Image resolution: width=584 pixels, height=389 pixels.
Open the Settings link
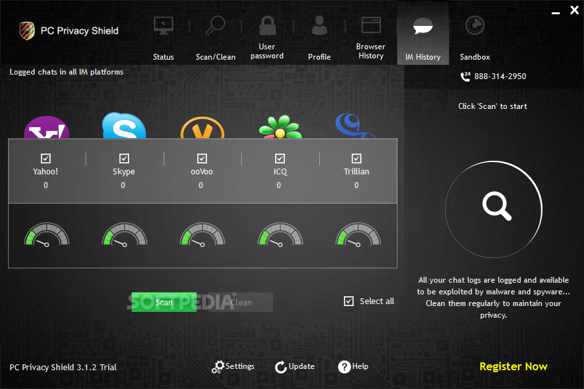click(x=240, y=366)
